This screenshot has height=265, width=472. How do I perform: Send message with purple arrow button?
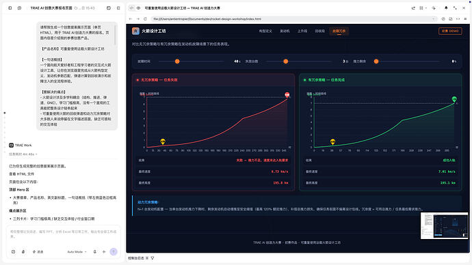[x=114, y=252]
